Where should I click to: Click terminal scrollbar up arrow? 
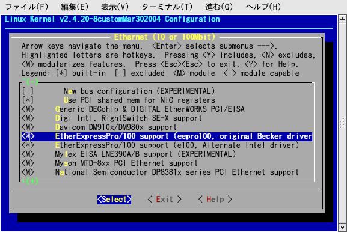click(x=342, y=19)
